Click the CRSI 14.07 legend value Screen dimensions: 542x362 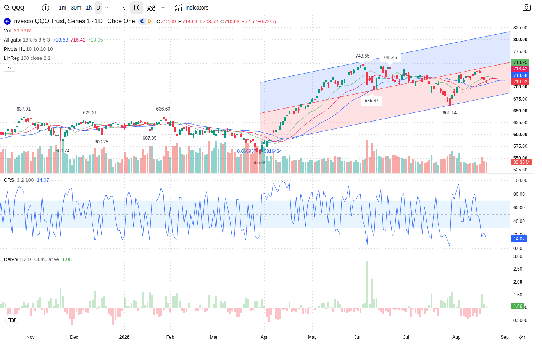[43, 180]
